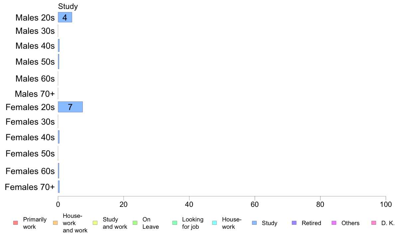Screen dimensions: 395x244
Task: Click the Retired legend text label
Action: (x=311, y=223)
